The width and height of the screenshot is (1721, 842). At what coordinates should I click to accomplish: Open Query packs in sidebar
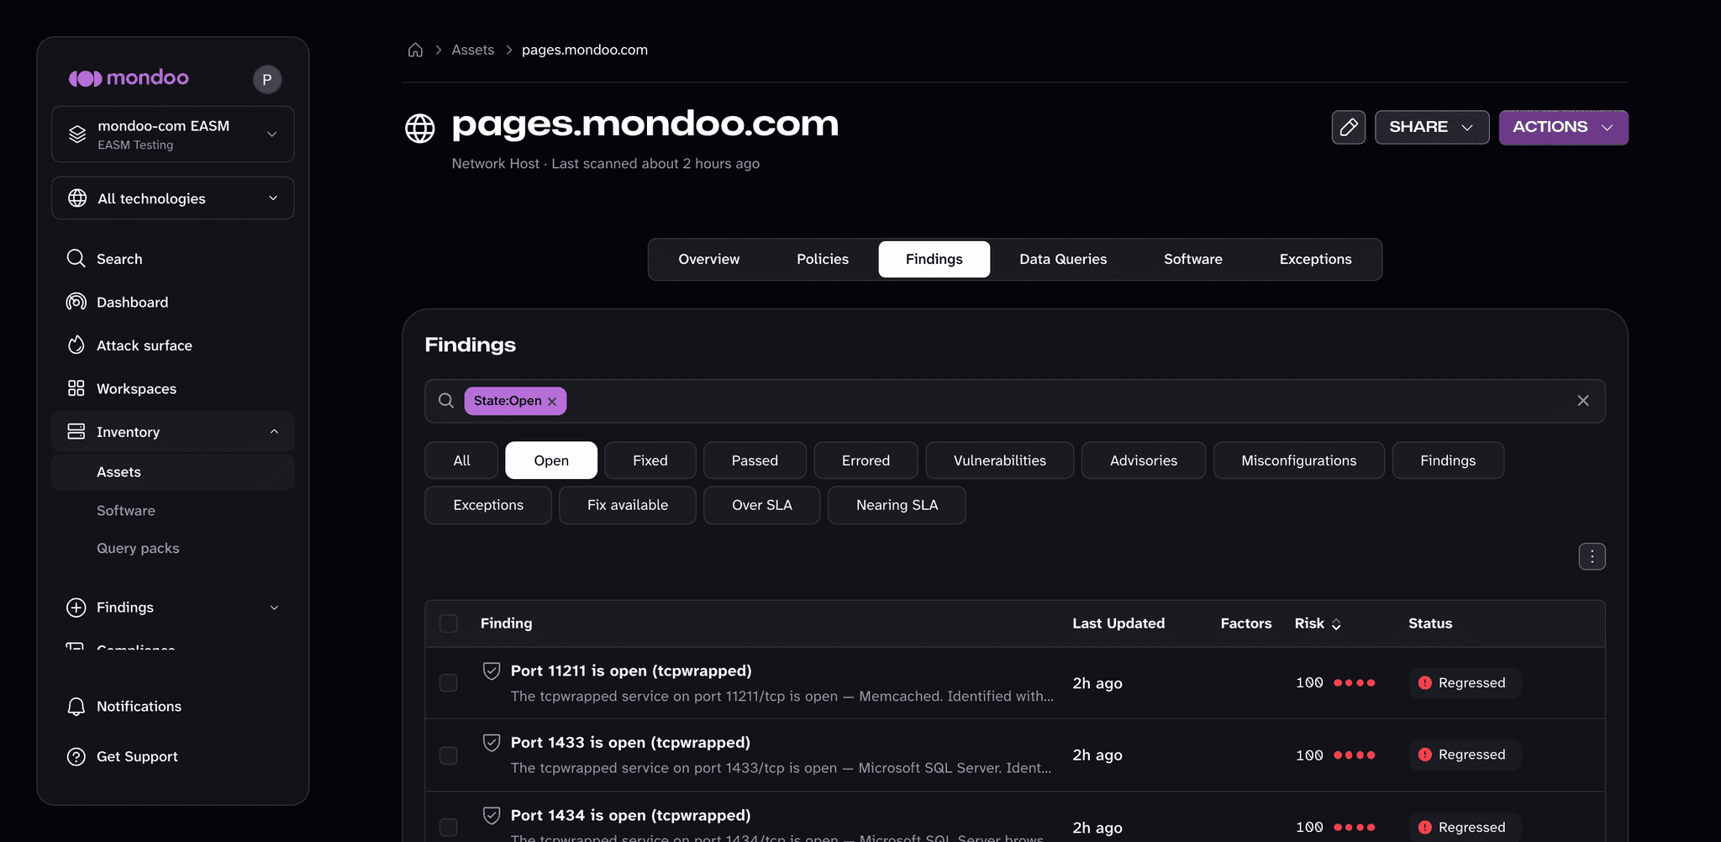click(x=138, y=548)
